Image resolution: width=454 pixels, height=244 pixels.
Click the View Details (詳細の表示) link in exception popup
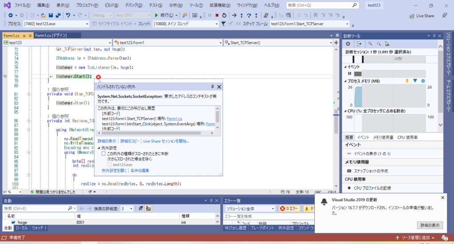[x=107, y=141]
